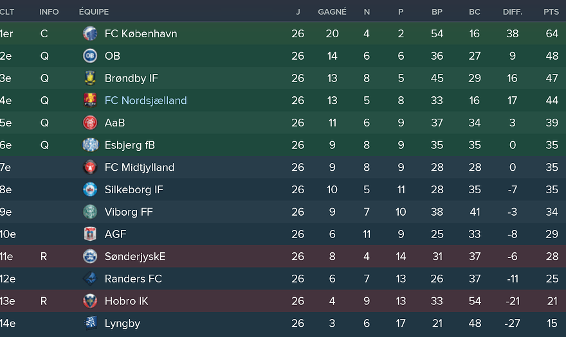Sort table by DIFF. column header
This screenshot has width=566, height=337.
point(512,12)
